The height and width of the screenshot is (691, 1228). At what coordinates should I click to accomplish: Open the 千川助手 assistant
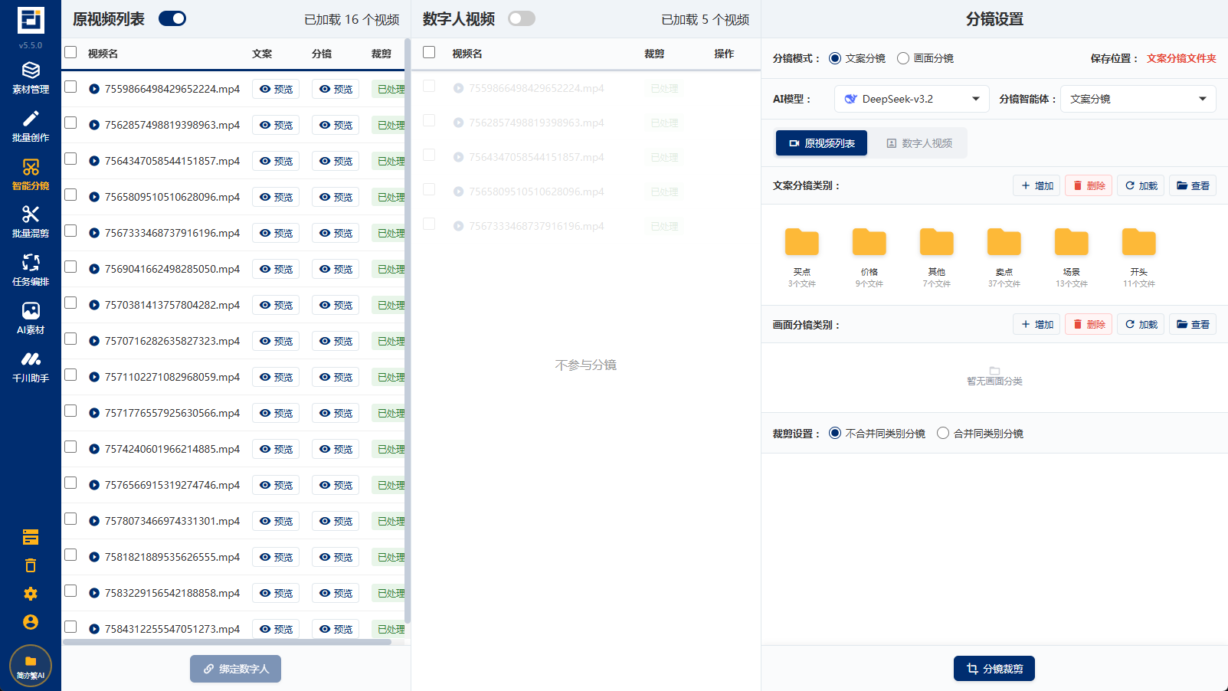30,362
